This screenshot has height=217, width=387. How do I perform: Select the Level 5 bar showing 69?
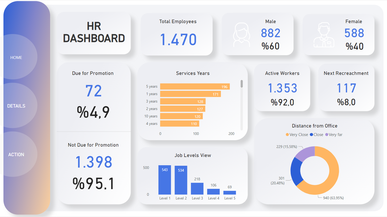(230, 193)
